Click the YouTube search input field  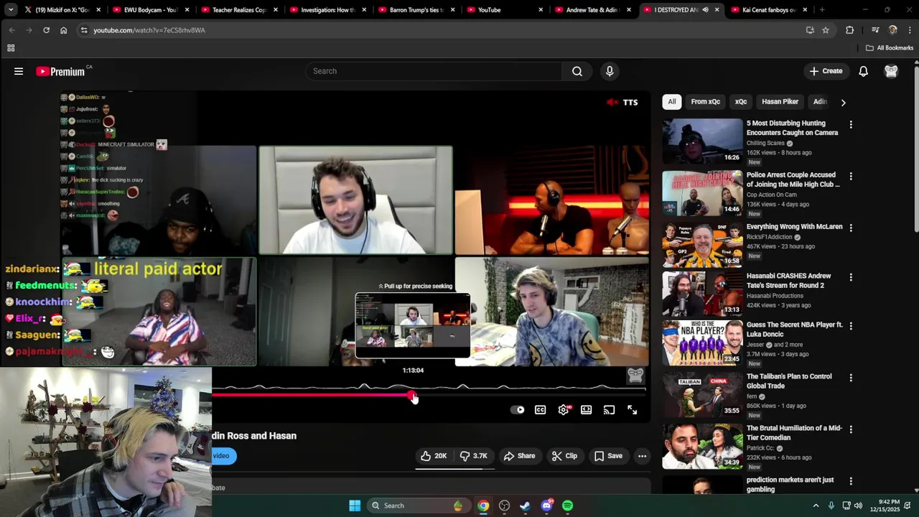(434, 71)
